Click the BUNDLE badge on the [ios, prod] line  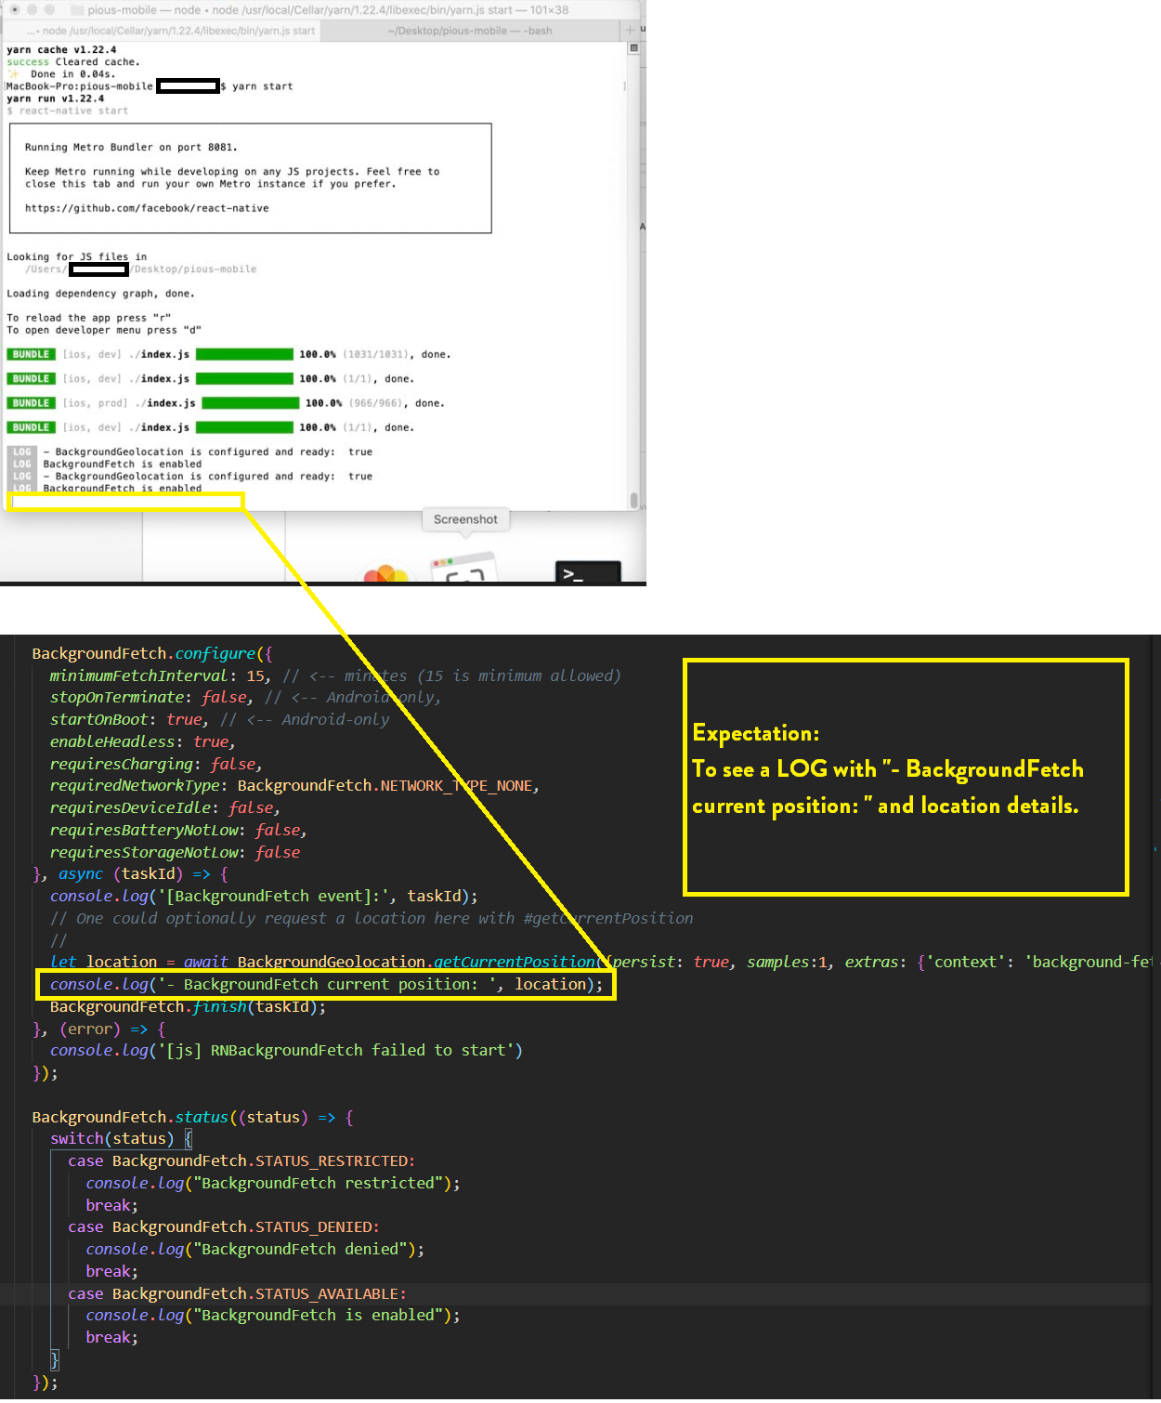click(x=31, y=402)
